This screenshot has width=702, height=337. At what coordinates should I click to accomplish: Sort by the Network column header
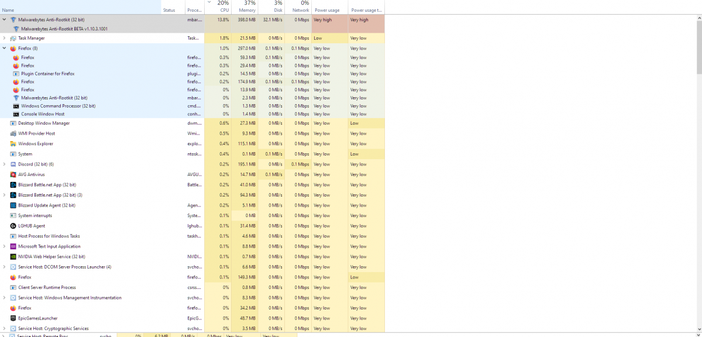[298, 8]
